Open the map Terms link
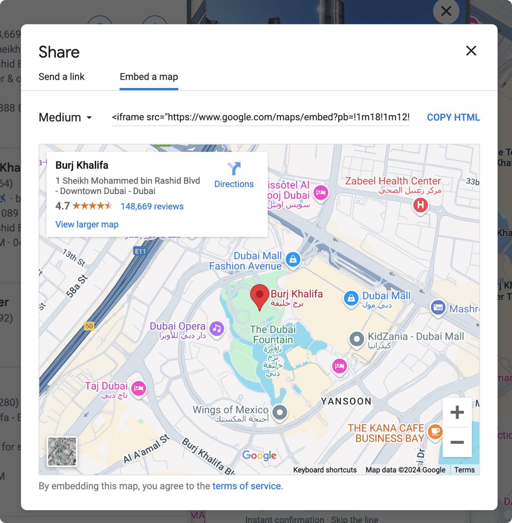 [464, 470]
